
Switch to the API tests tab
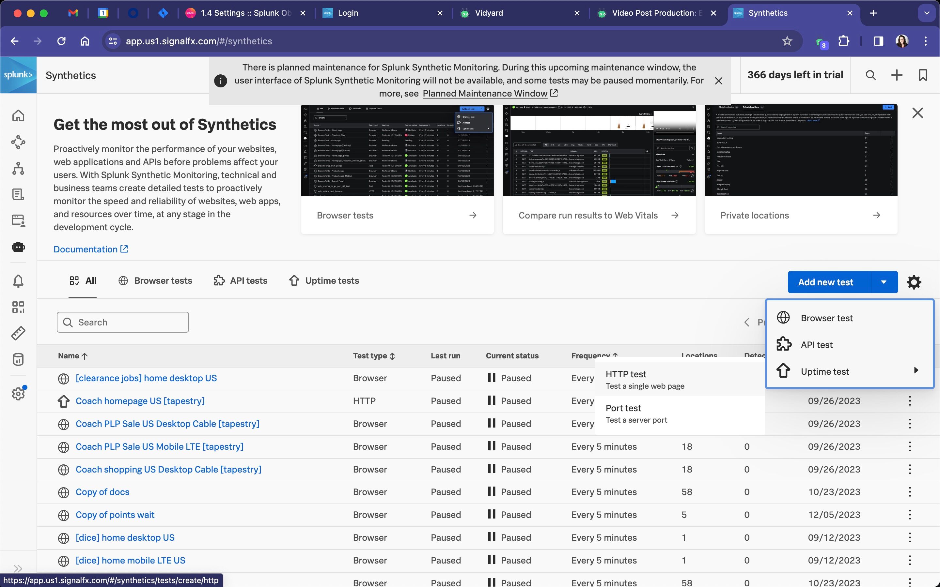click(241, 281)
